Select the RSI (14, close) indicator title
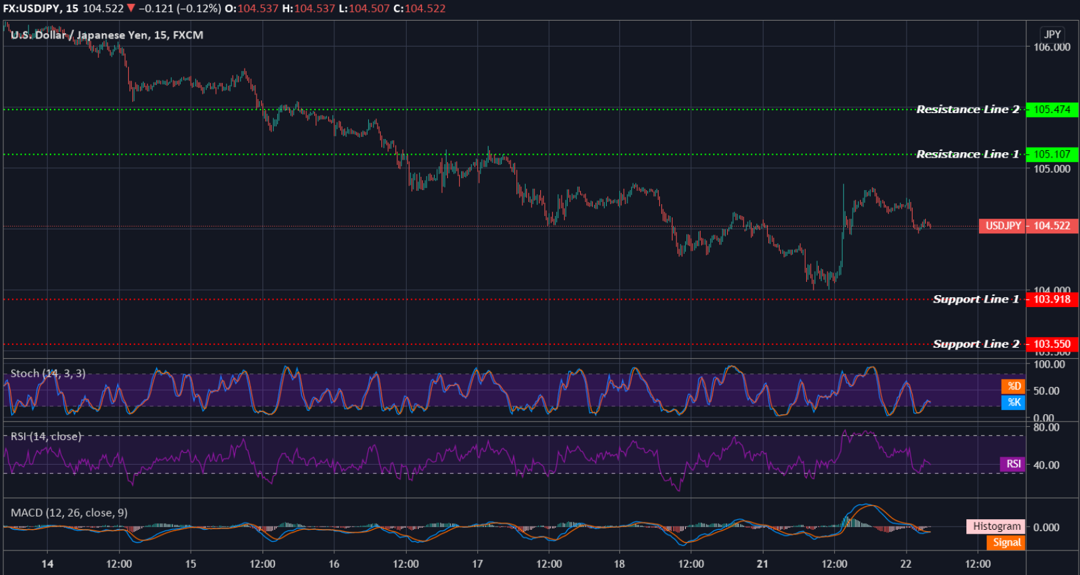 pos(46,437)
